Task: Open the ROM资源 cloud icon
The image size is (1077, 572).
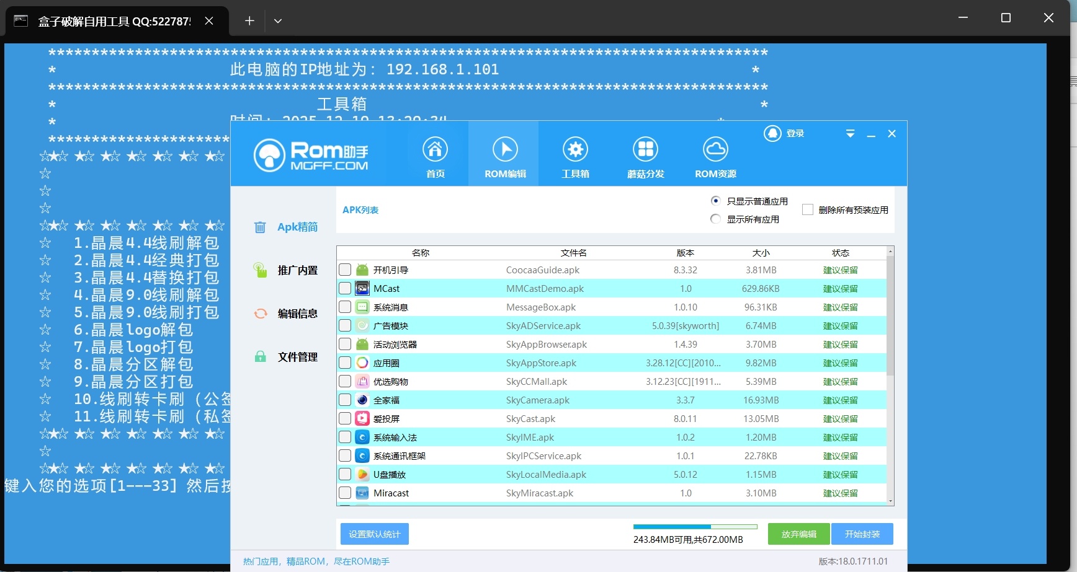Action: pos(715,149)
